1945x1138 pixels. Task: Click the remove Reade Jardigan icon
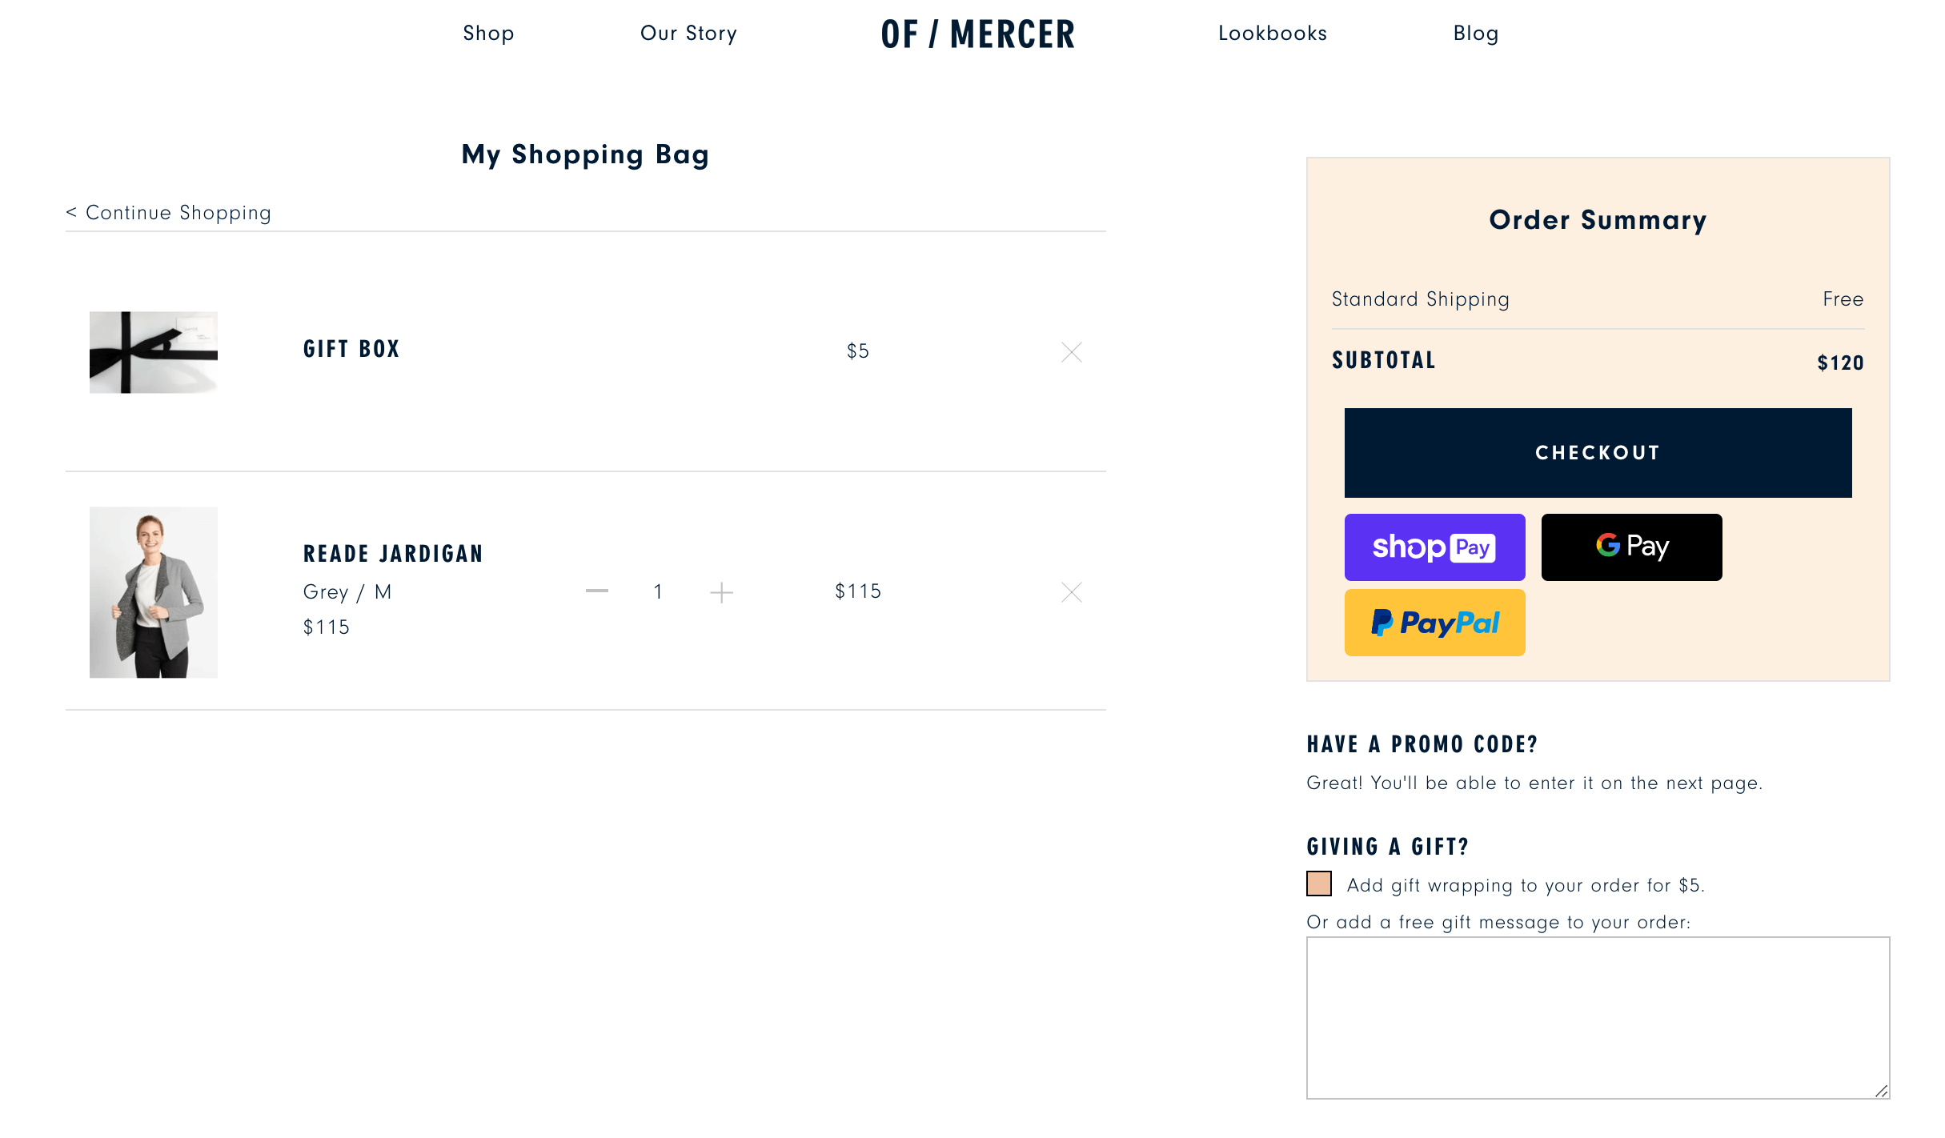point(1070,592)
